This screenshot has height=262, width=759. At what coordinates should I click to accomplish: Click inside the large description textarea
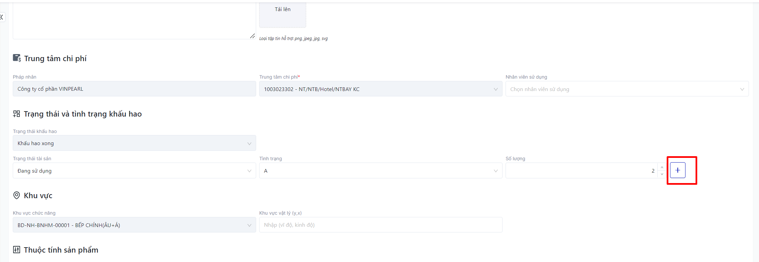point(134,20)
